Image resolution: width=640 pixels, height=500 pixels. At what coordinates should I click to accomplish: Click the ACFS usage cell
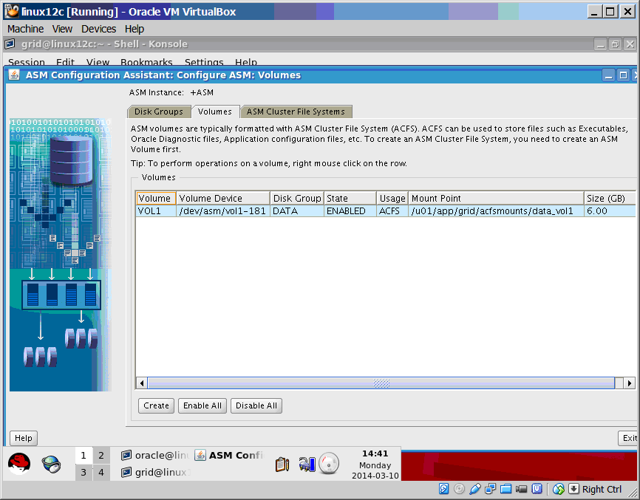(392, 210)
